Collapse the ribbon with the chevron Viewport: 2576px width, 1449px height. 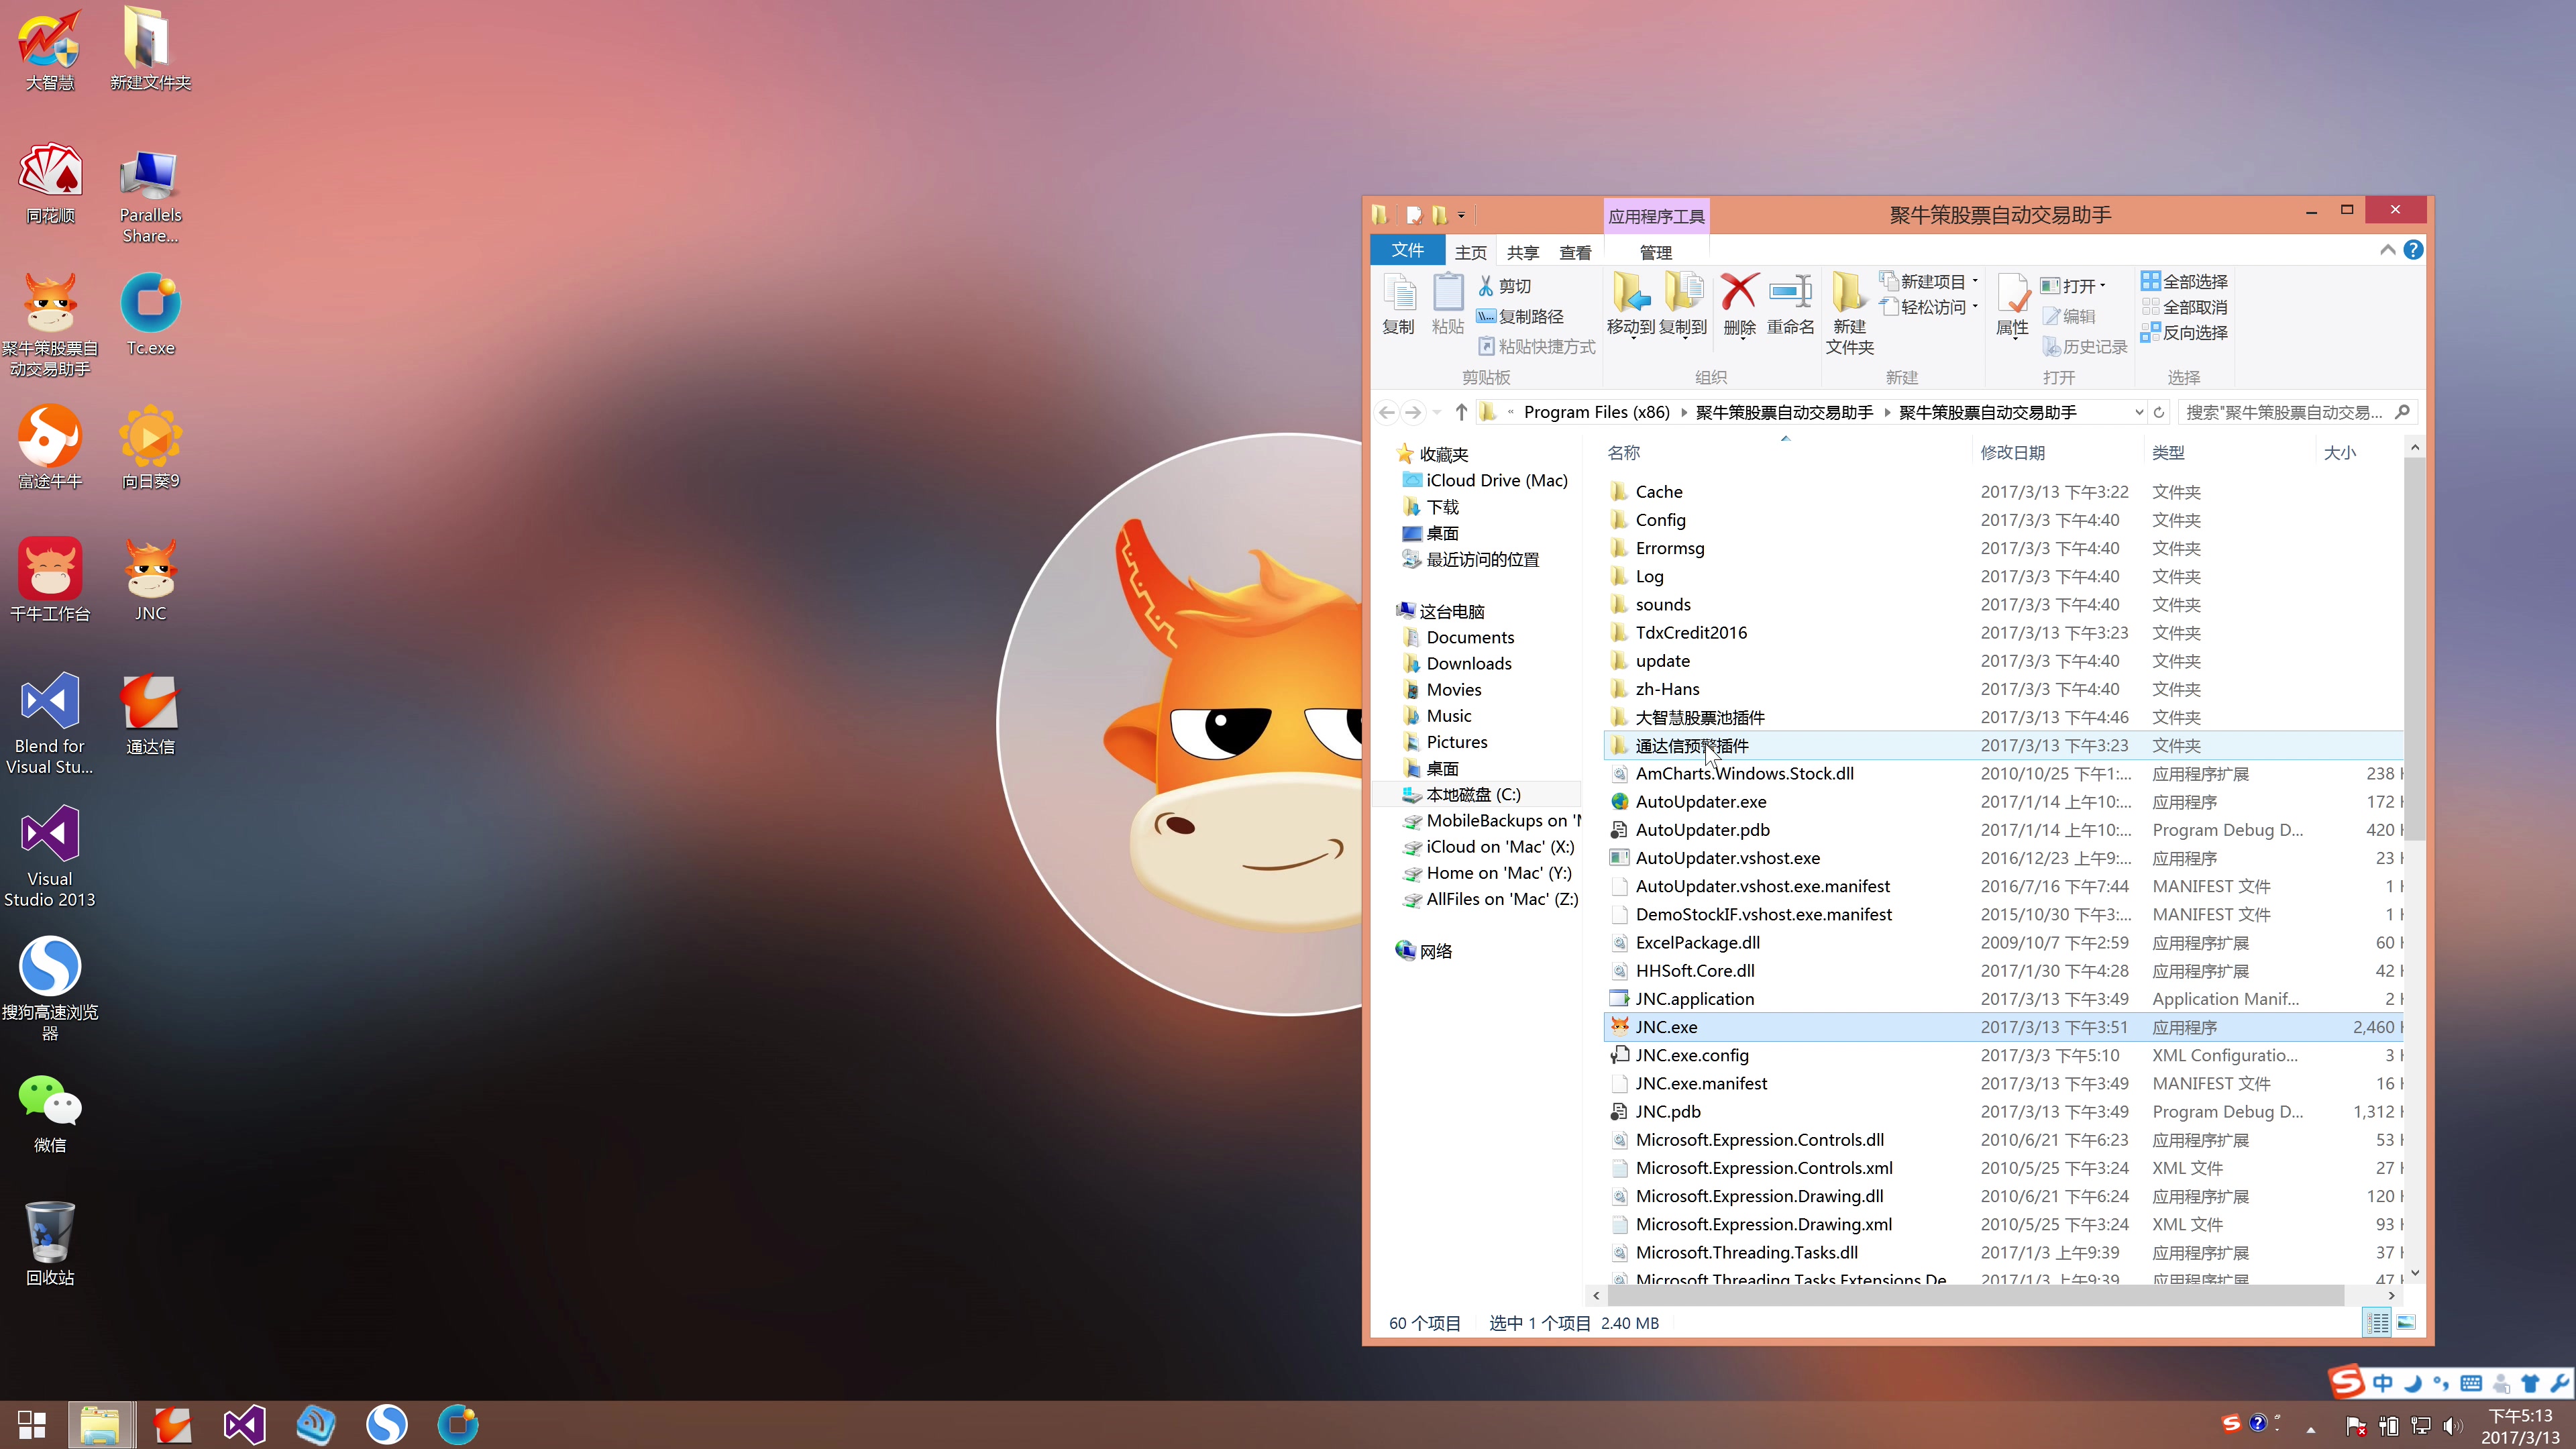tap(2388, 250)
